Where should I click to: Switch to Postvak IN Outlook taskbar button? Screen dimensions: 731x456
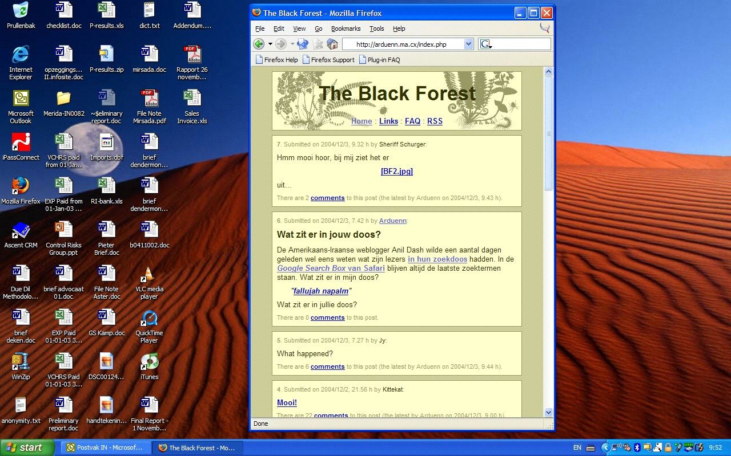coord(105,447)
